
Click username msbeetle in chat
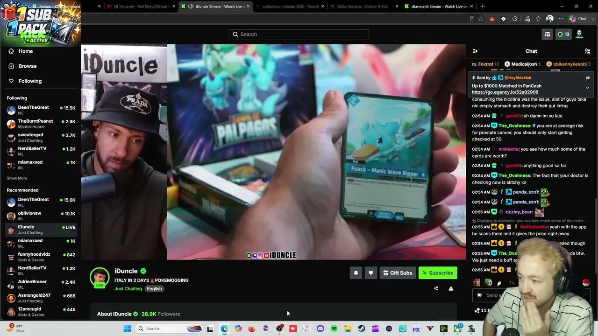tap(508, 149)
